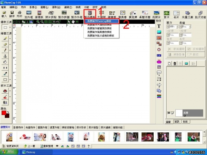Insert a speech bubble object

tap(159, 72)
